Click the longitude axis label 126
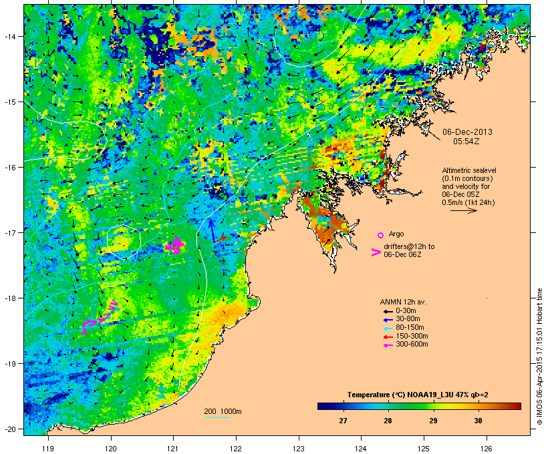This screenshot has height=454, width=548. click(x=486, y=449)
